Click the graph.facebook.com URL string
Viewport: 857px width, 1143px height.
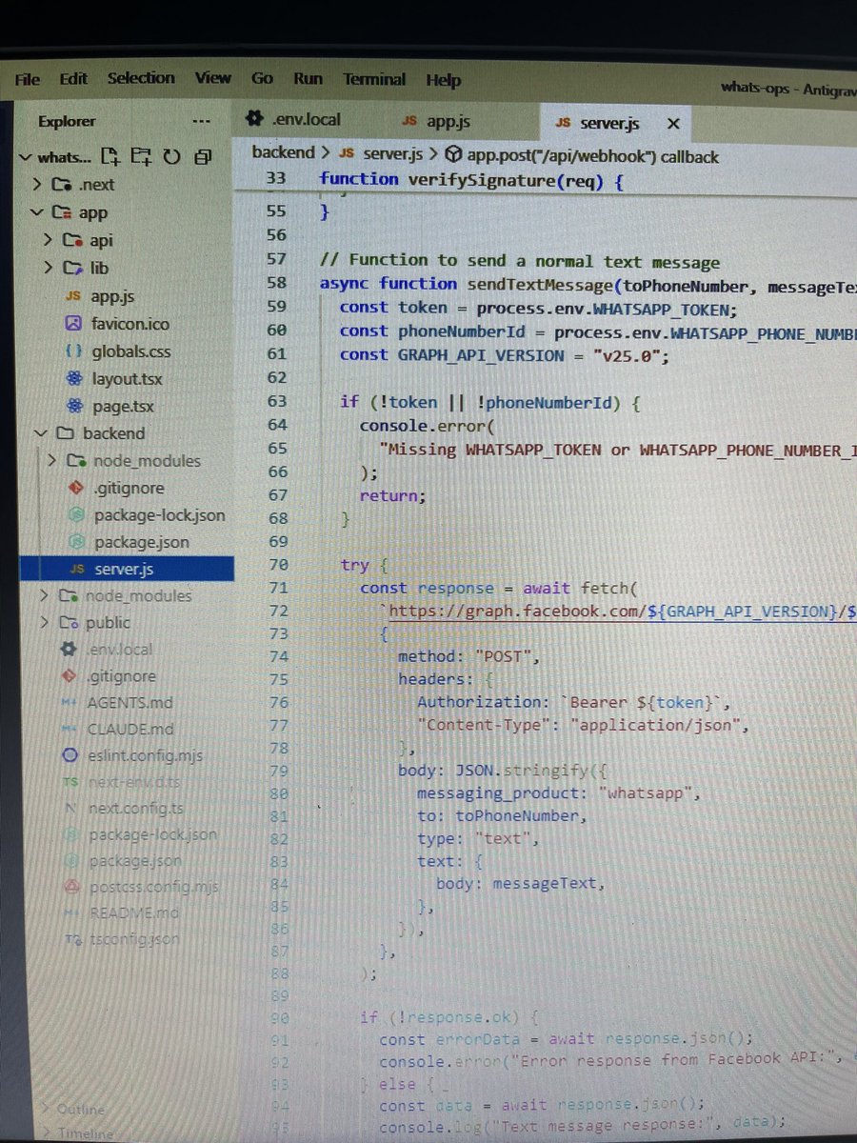tap(622, 612)
